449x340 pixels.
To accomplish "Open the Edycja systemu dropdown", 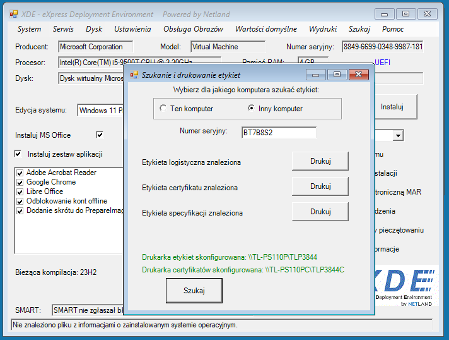I will pos(100,111).
